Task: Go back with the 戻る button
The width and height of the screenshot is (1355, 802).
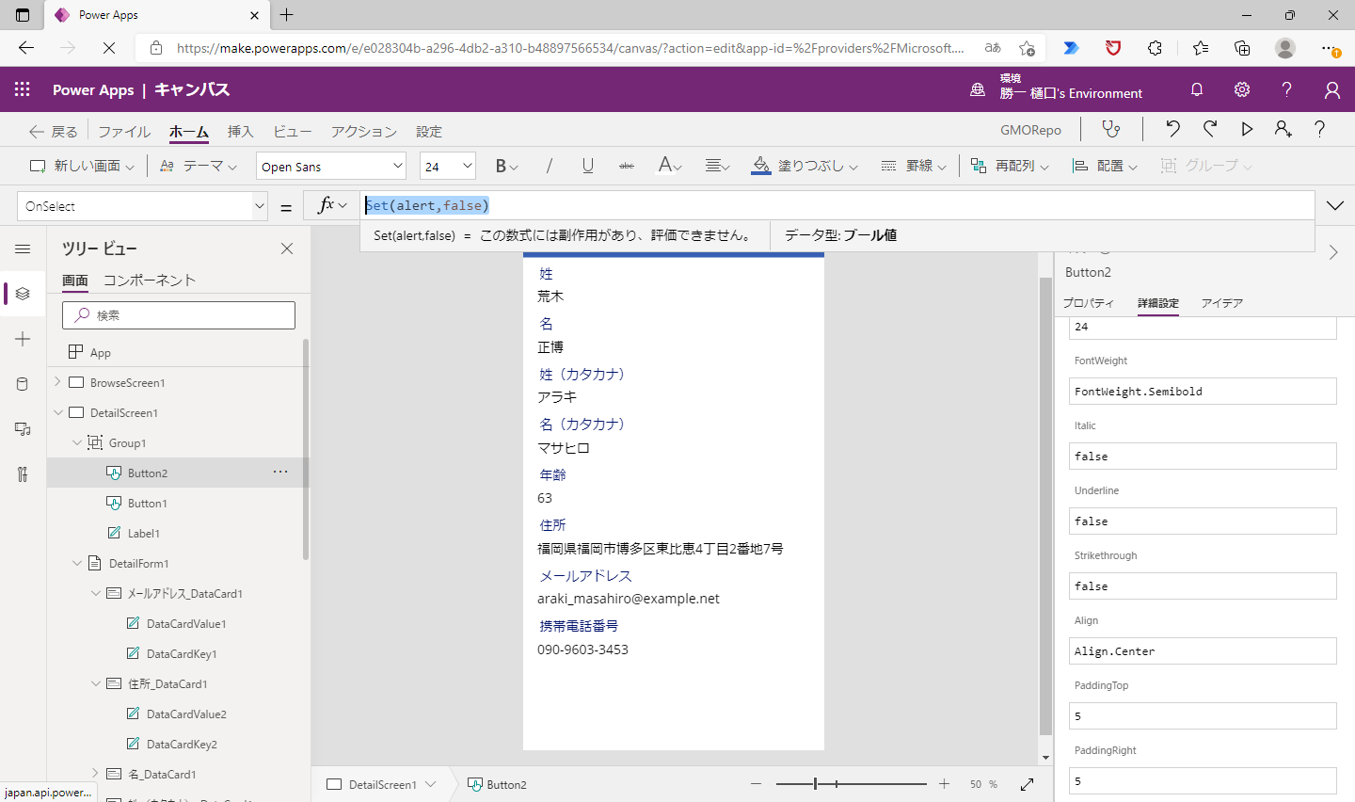Action: point(54,132)
